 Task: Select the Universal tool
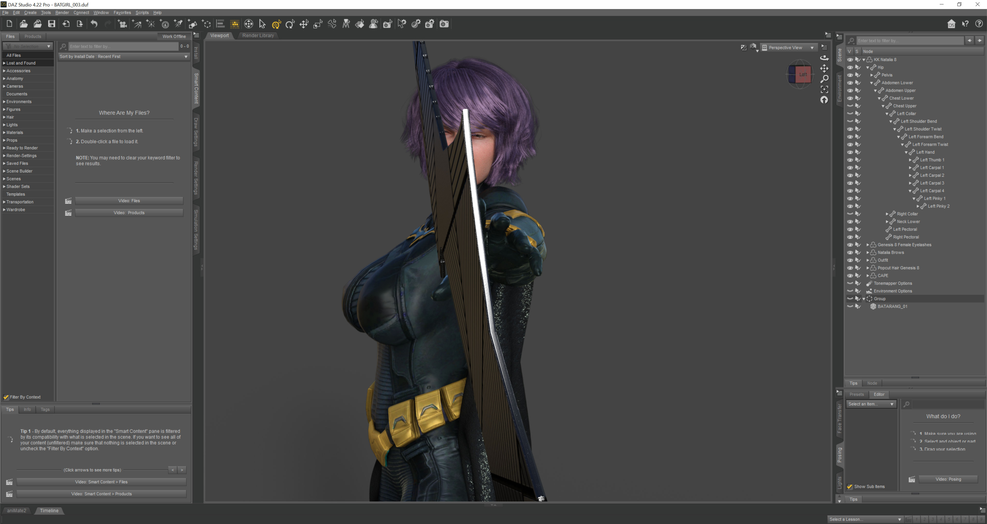(276, 24)
